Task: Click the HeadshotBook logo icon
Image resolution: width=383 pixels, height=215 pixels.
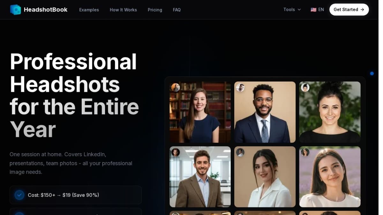Action: coord(15,10)
